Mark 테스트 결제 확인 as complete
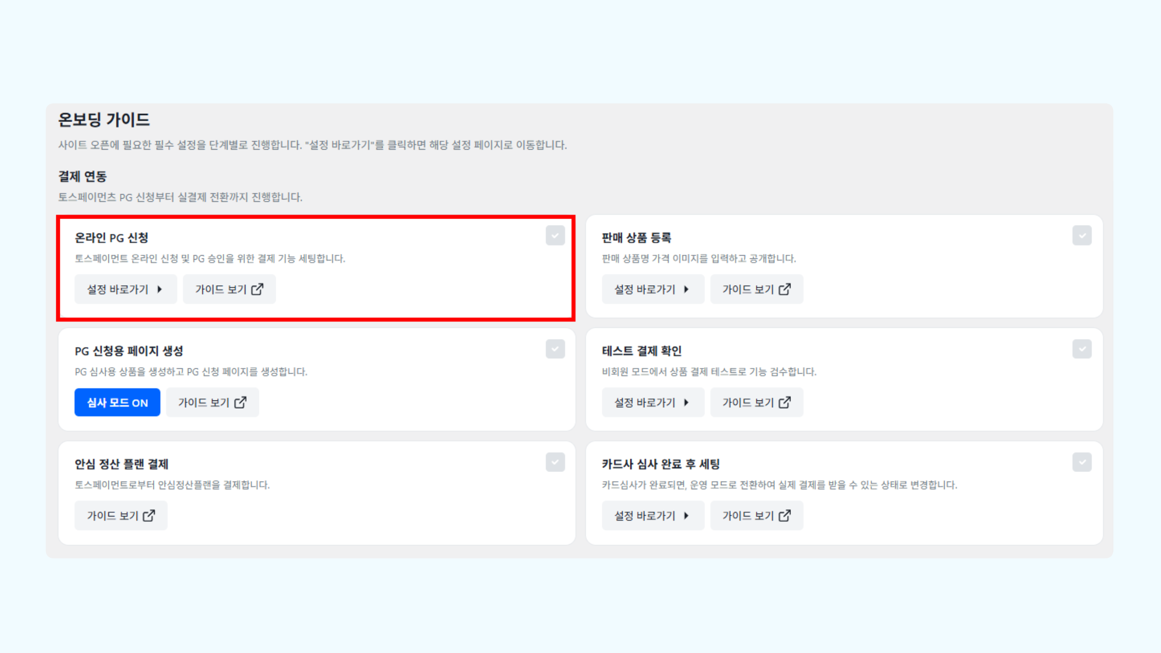Screen dimensions: 1161x653 click(1082, 349)
